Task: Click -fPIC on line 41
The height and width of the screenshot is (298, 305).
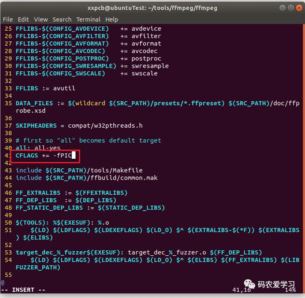Action: point(62,155)
